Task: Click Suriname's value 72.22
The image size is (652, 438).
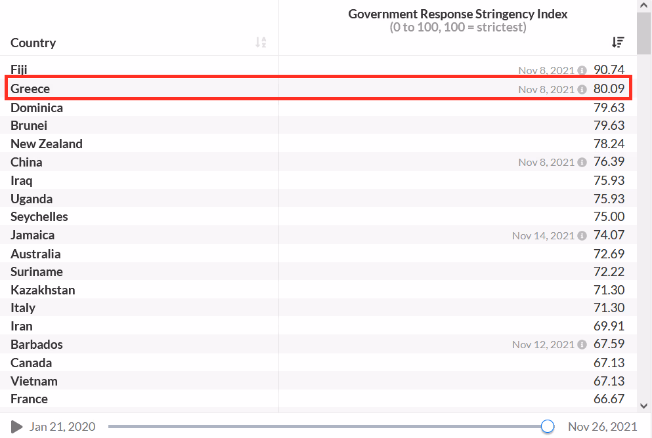Action: tap(609, 271)
